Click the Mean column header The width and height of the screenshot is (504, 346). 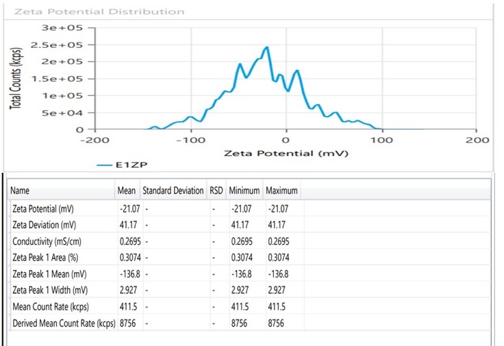127,191
